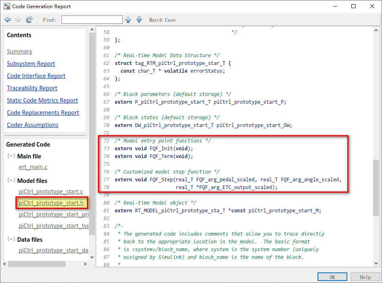Find next match with down arrow

point(139,20)
